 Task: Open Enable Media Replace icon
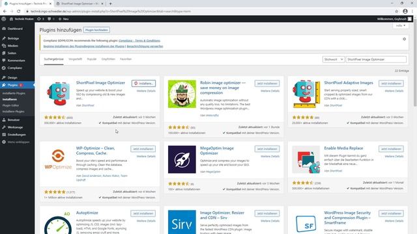(x=306, y=159)
